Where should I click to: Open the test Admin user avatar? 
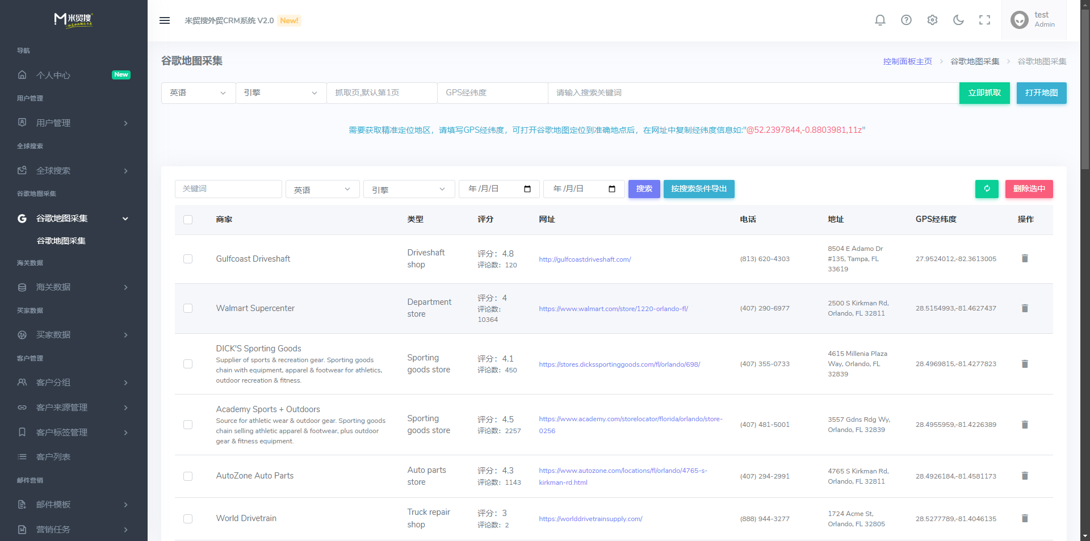(x=1020, y=20)
